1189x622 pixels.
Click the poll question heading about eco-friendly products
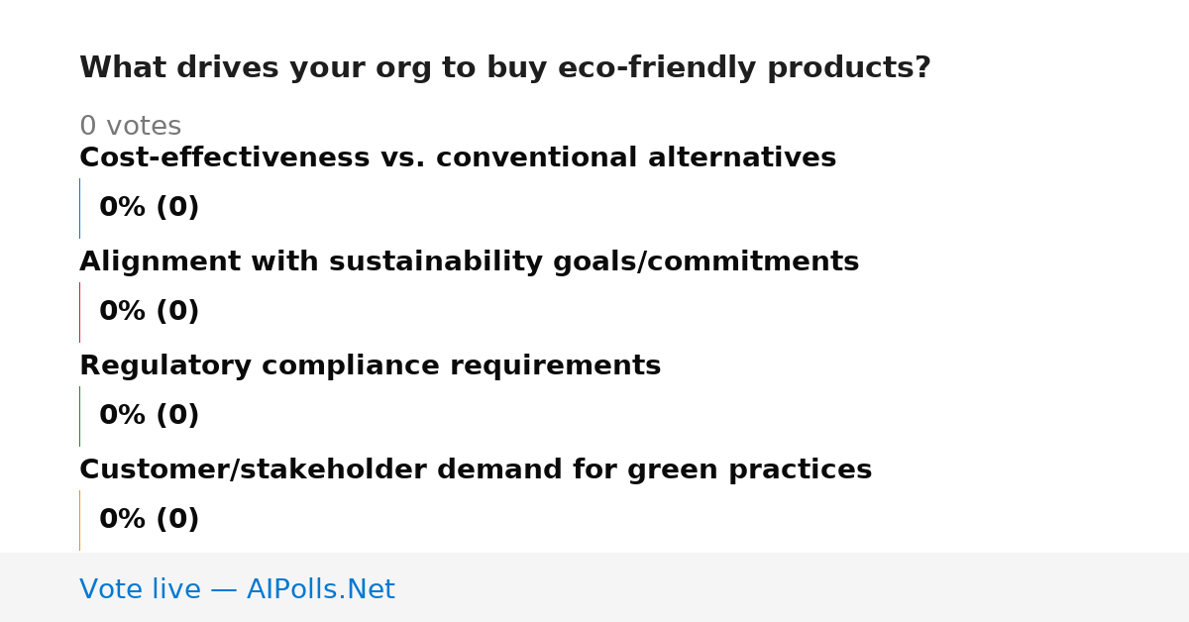tap(505, 68)
